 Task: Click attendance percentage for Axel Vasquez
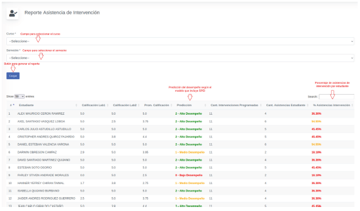tap(316, 122)
